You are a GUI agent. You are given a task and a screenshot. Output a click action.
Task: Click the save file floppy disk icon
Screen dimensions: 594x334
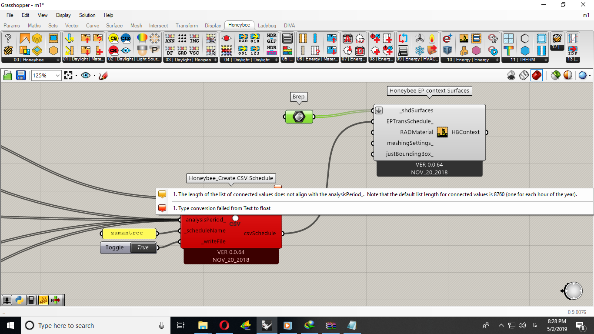[20, 75]
